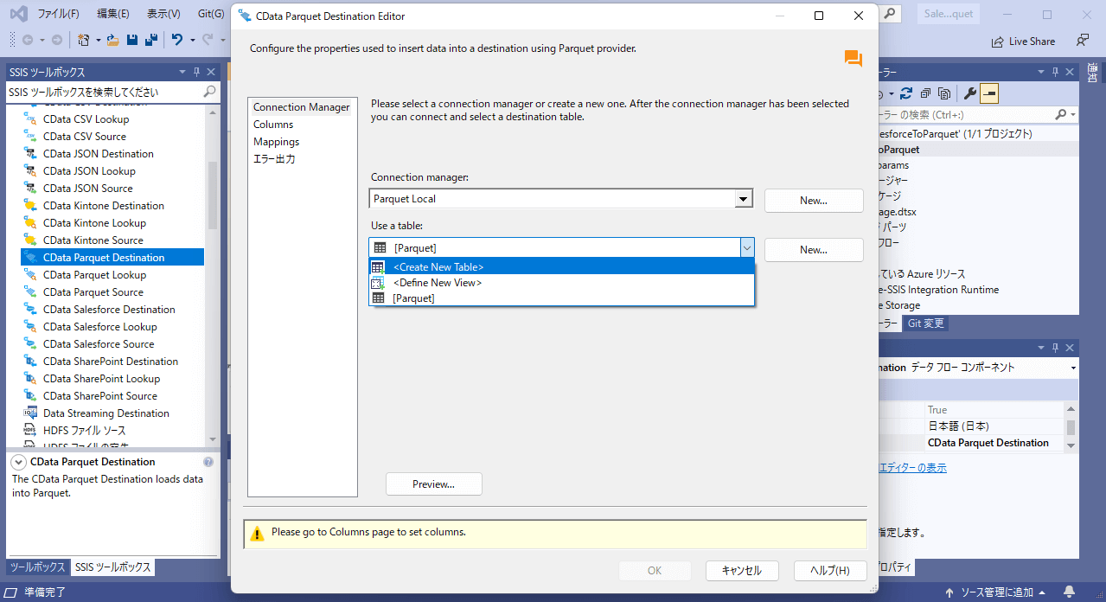Image resolution: width=1106 pixels, height=602 pixels.
Task: Choose <Create New Table> from the list
Action: [438, 267]
